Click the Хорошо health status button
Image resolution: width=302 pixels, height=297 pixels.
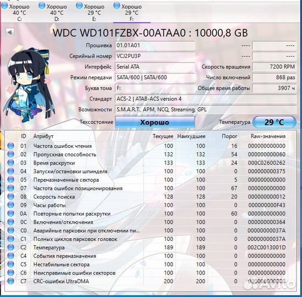pos(155,122)
